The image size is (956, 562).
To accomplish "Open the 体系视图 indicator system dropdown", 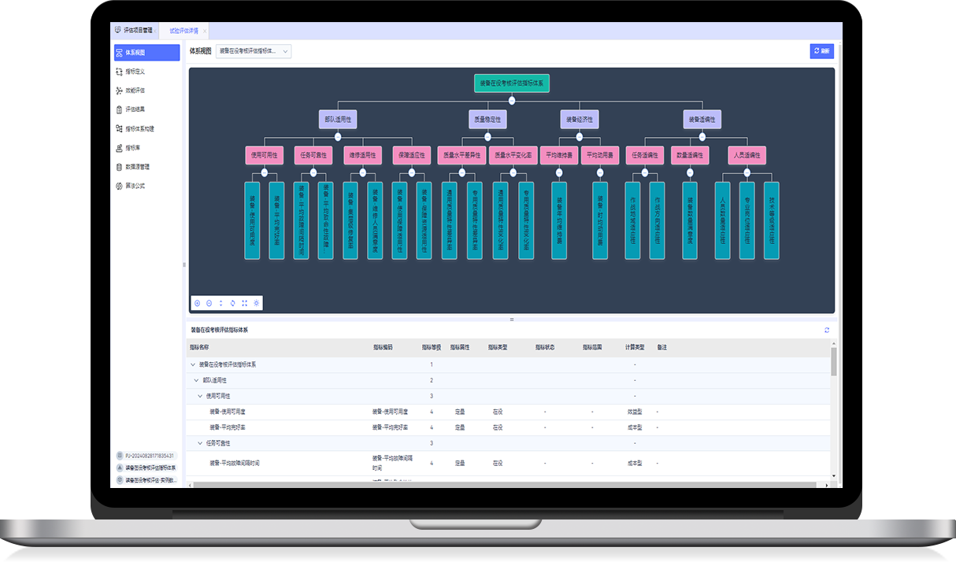I will (254, 51).
